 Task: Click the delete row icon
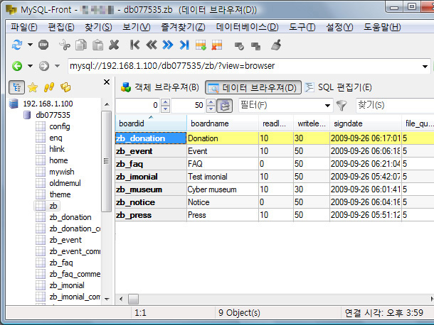click(x=217, y=45)
